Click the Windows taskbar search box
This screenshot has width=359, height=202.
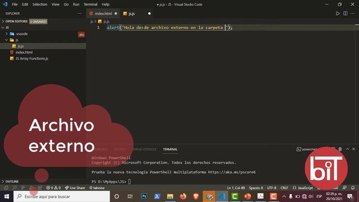click(62, 196)
